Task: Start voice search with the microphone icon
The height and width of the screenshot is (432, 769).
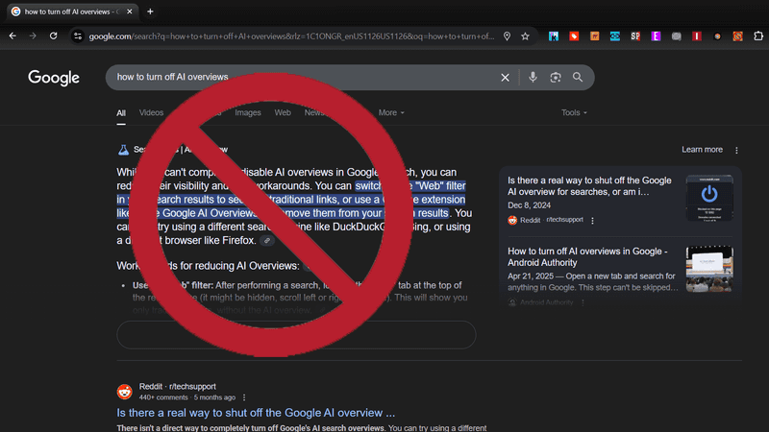Action: coord(533,78)
